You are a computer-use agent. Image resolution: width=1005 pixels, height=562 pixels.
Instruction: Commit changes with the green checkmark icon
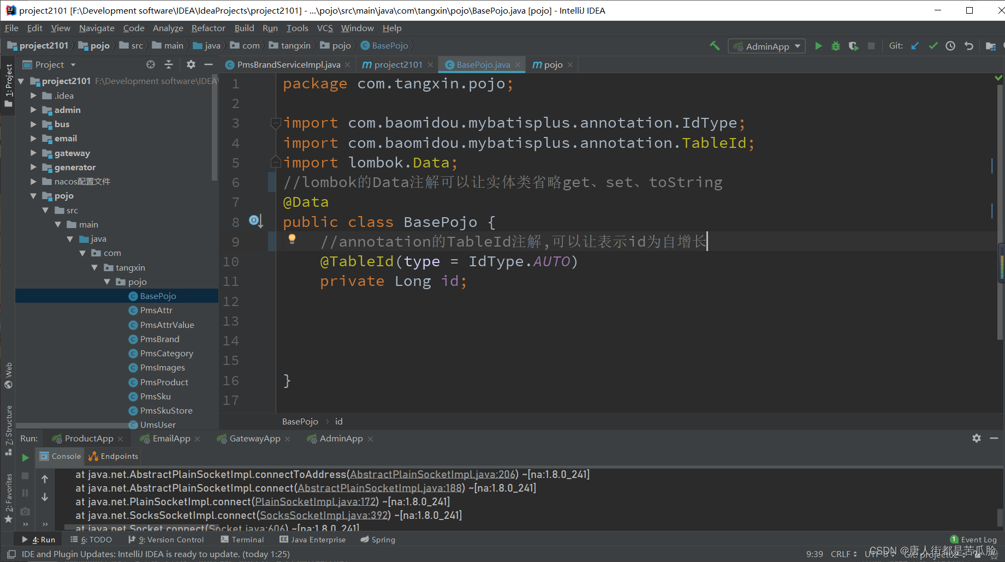coord(933,46)
